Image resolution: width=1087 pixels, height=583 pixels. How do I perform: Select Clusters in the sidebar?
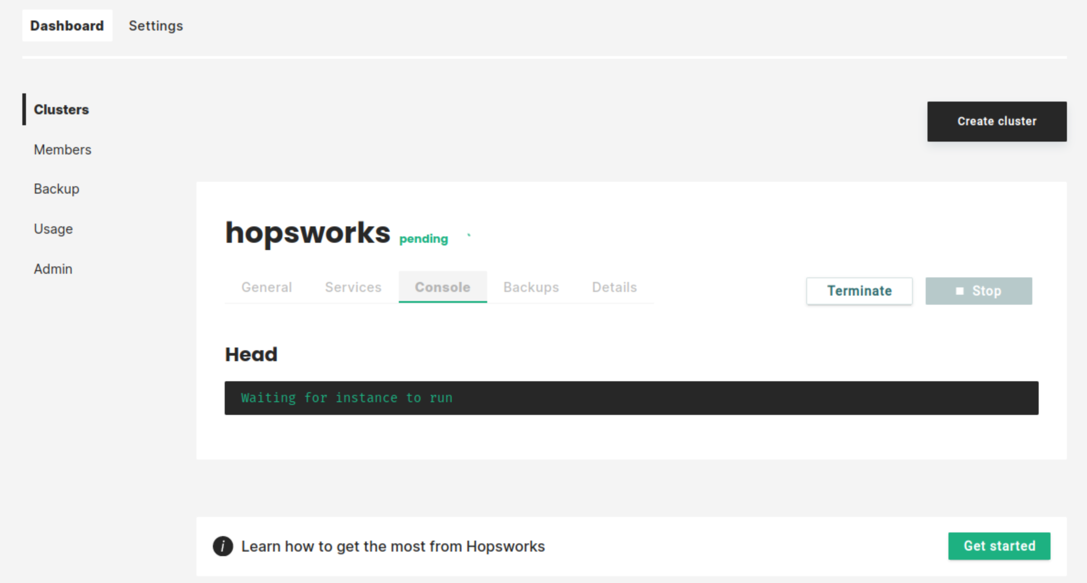[61, 109]
